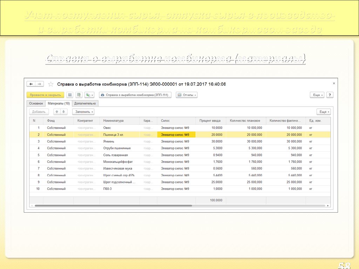This screenshot has height=269, width=359.
Task: Open the top Еще menu
Action: [317, 95]
